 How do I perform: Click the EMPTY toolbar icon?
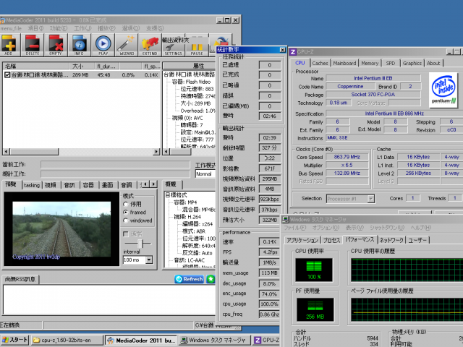56,45
